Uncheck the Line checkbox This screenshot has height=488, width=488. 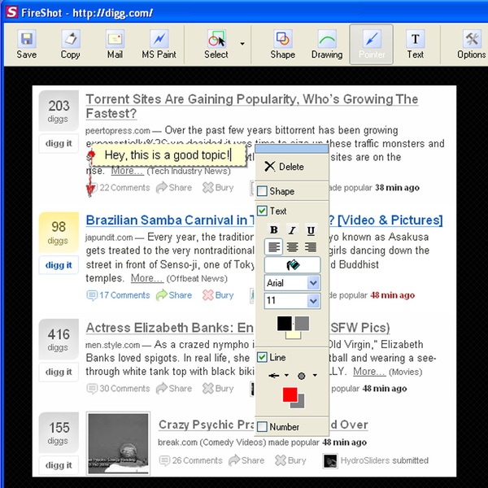coord(262,357)
